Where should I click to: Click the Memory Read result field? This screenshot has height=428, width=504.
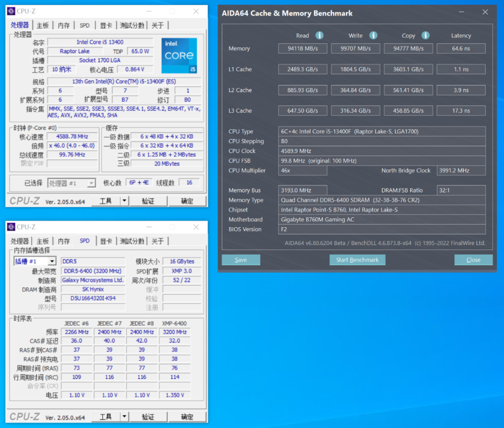tap(302, 48)
